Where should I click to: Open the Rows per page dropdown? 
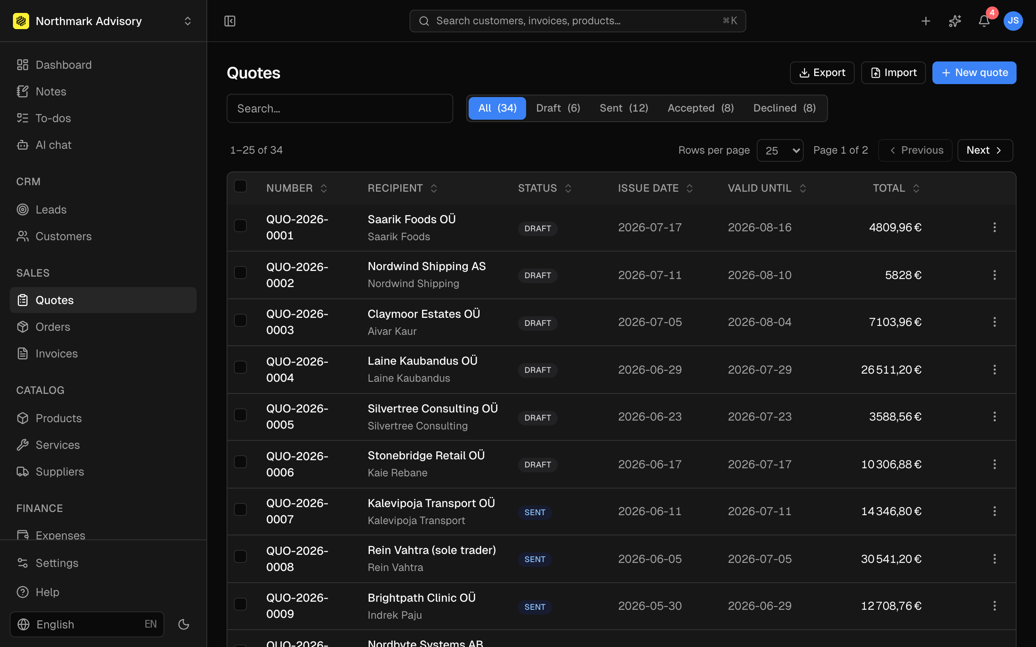[780, 150]
